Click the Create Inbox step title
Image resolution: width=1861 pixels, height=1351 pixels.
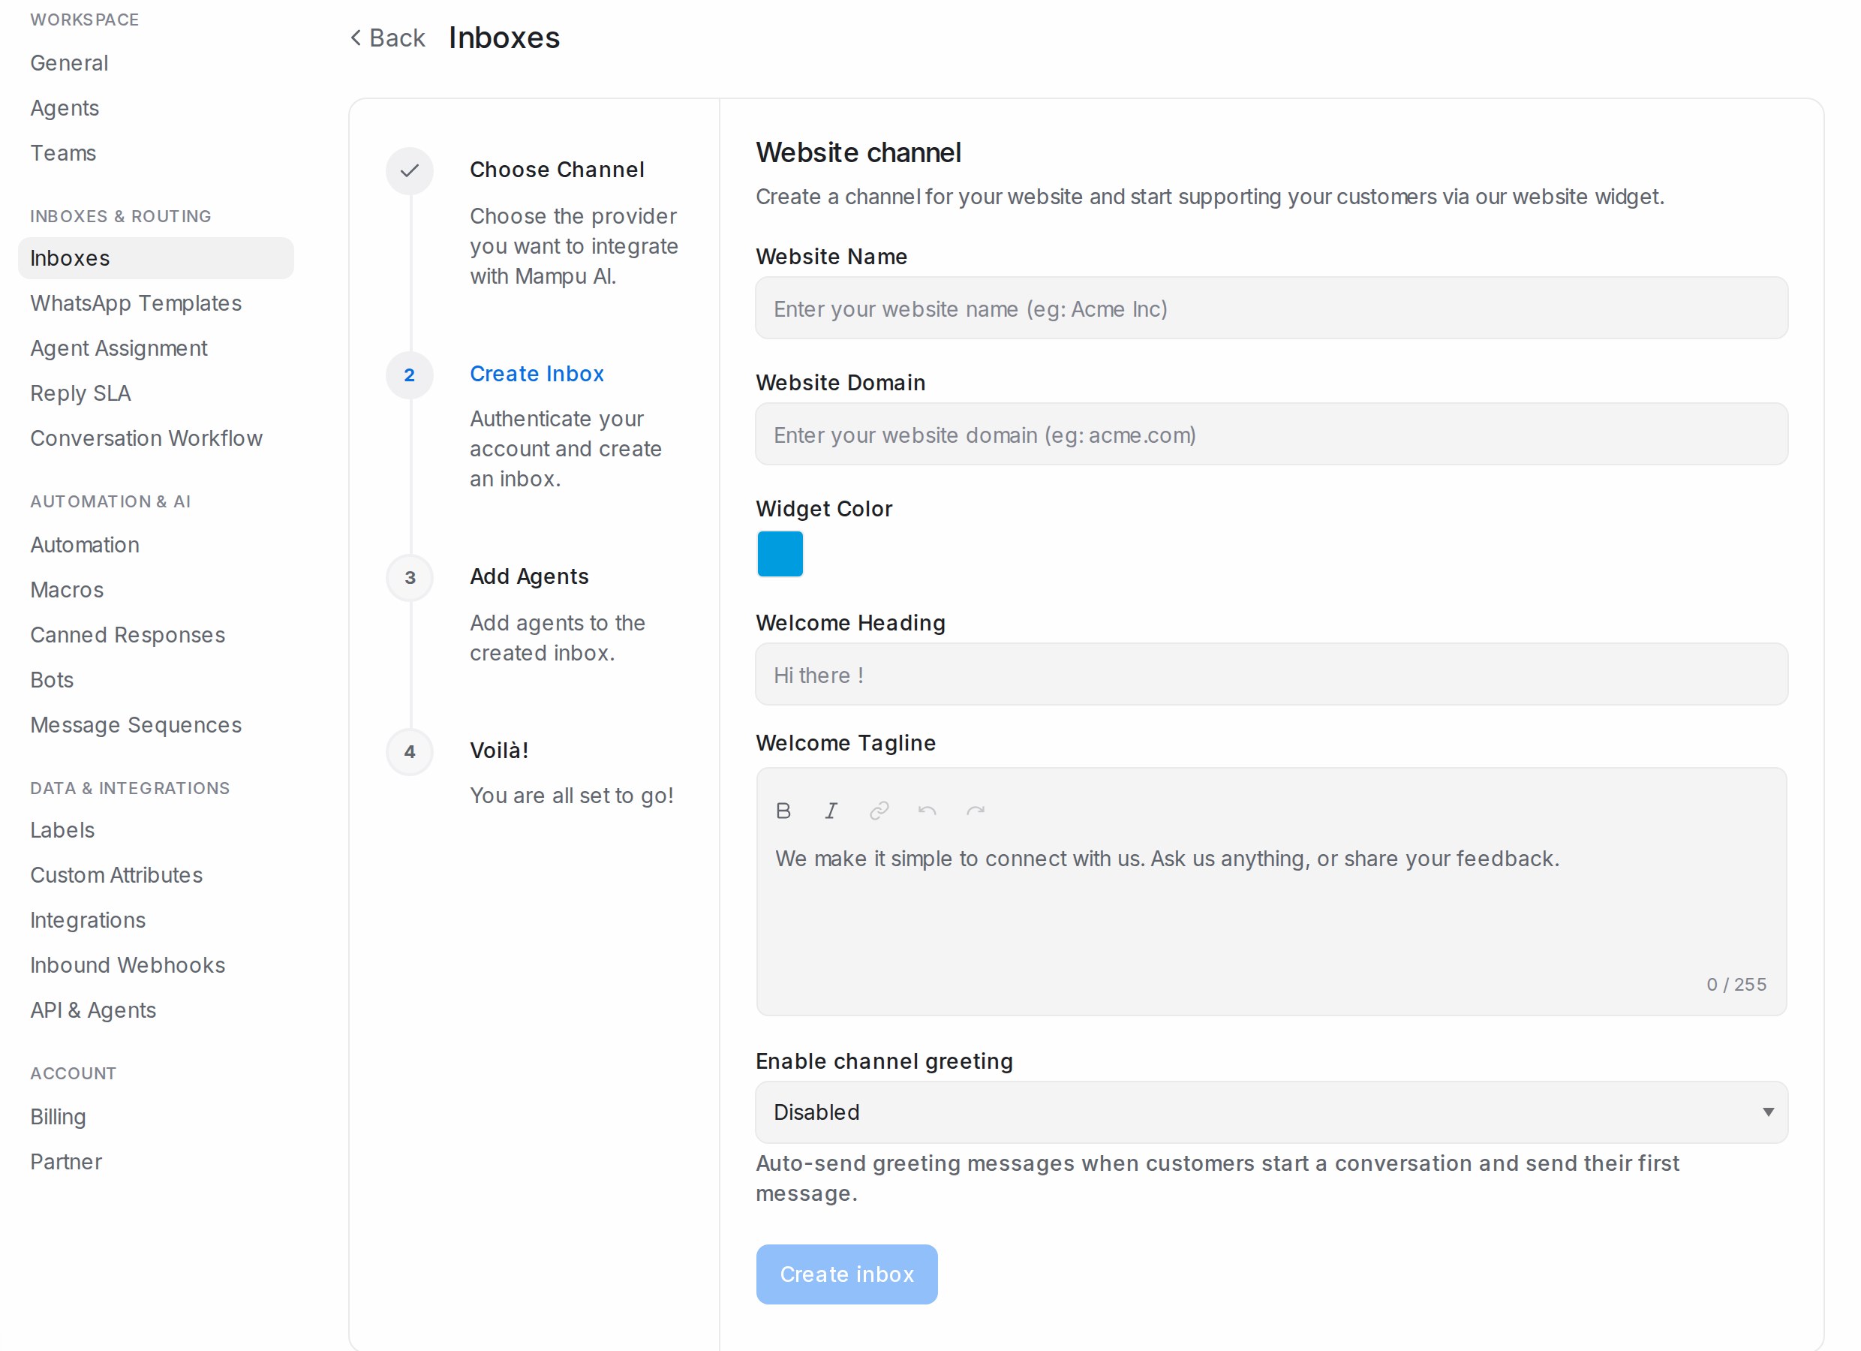(537, 375)
